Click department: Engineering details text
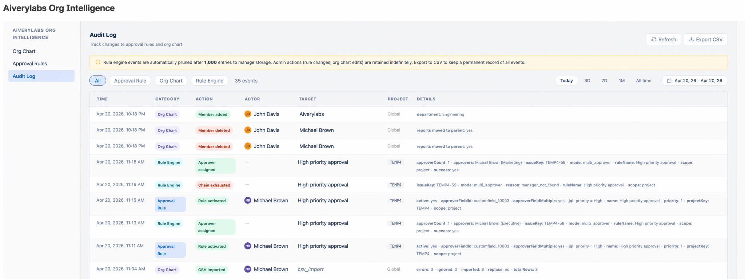745x279 pixels. coord(441,114)
